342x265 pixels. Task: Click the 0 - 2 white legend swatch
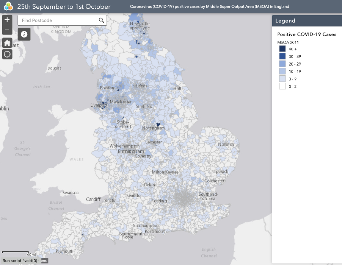pyautogui.click(x=282, y=87)
